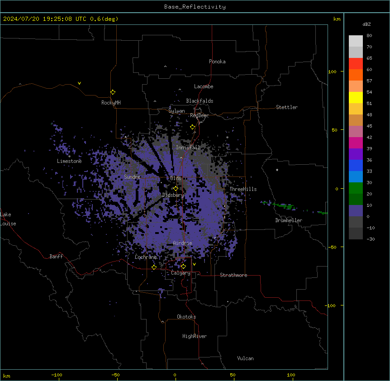Screen dimensions: 390x381
Task: Click the Lacombe city label
Action: coord(204,86)
